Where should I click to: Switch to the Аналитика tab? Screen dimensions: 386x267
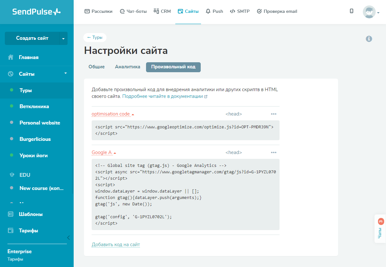pyautogui.click(x=127, y=67)
